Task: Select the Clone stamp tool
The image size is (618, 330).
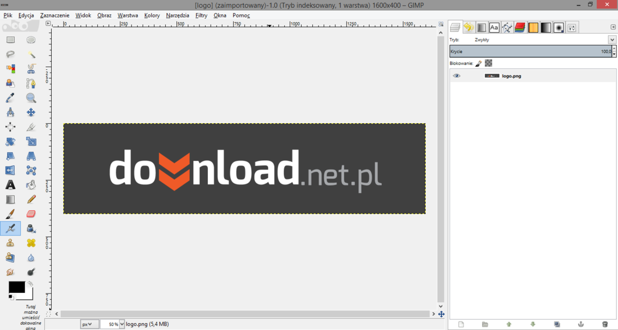Action: pos(10,243)
